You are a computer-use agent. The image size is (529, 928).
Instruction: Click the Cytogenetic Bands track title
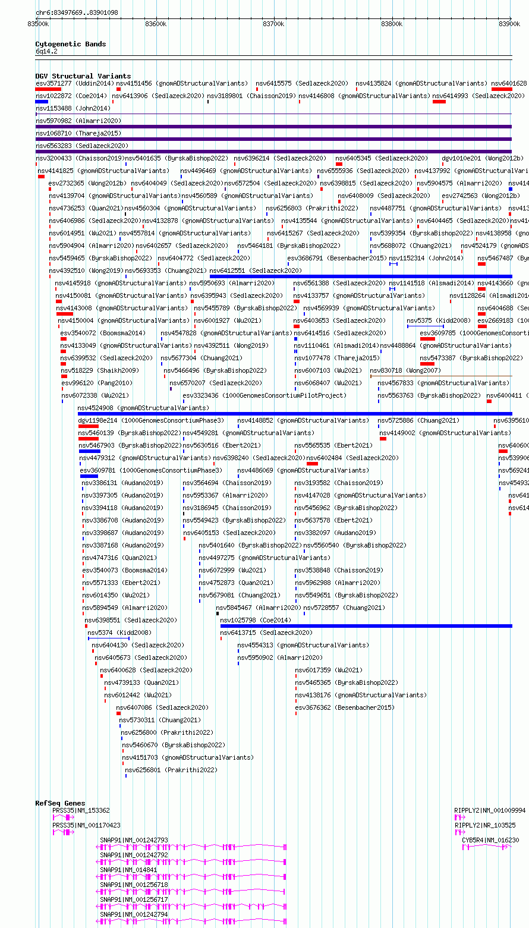[71, 44]
